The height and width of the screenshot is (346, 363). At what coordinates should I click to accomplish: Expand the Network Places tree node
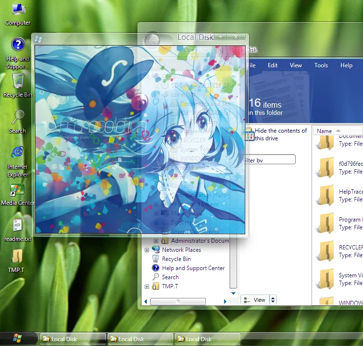point(147,250)
